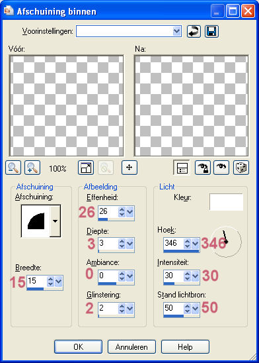Click the reset to default arrow icon
This screenshot has height=363, width=259.
[x=194, y=32]
